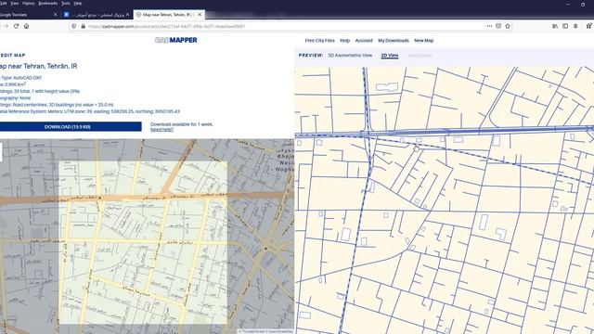The height and width of the screenshot is (334, 594).
Task: Open Free City Files link
Action: click(319, 41)
